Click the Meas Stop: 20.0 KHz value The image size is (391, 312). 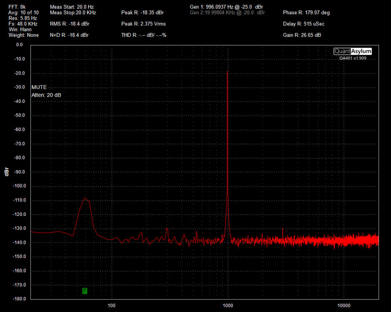(x=73, y=13)
